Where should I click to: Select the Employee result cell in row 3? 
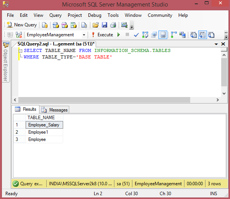44,139
